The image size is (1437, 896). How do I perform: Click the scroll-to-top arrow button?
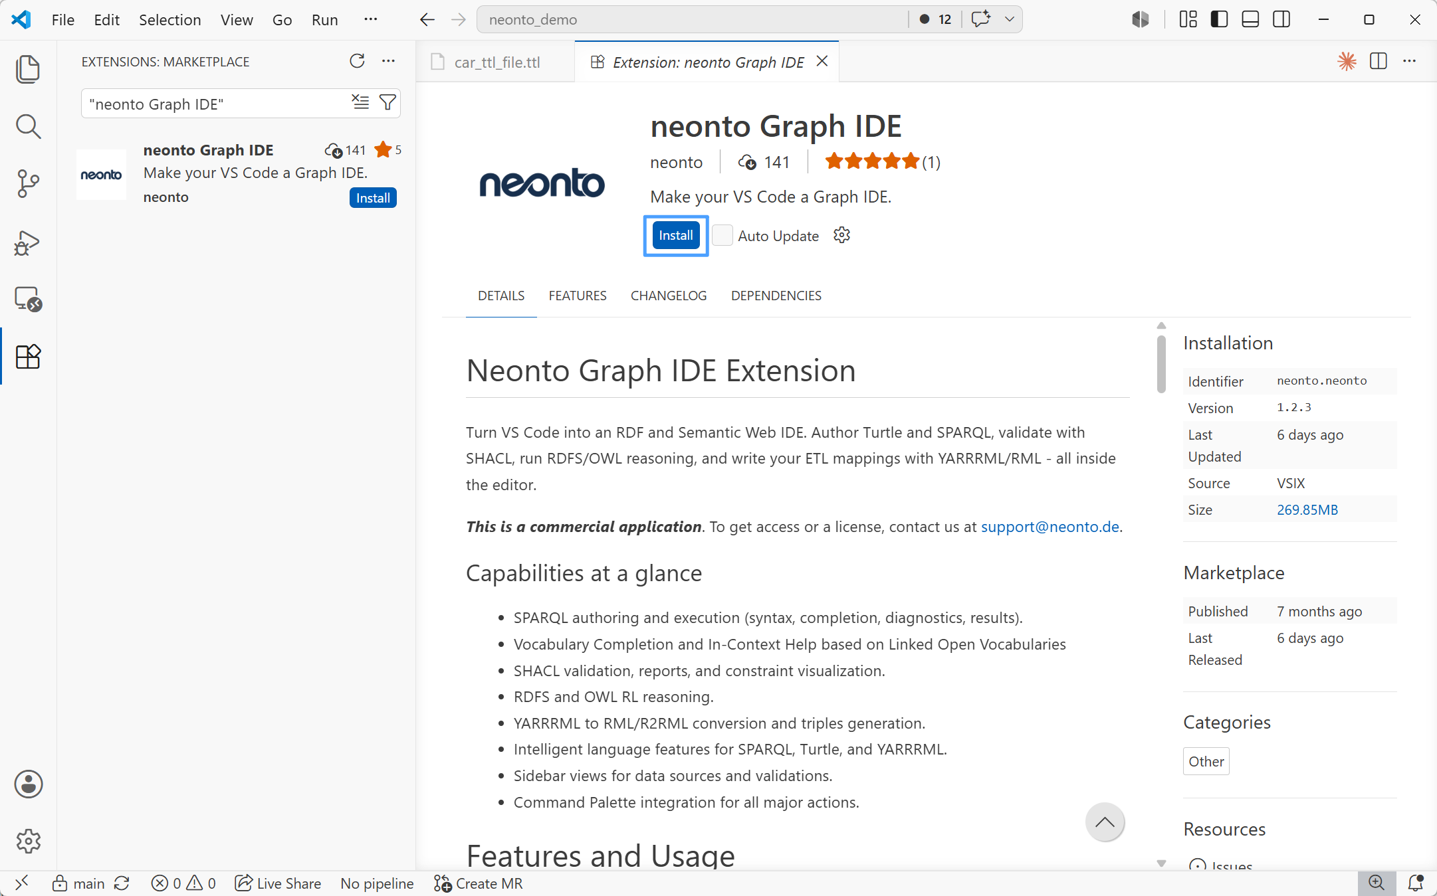[1105, 822]
